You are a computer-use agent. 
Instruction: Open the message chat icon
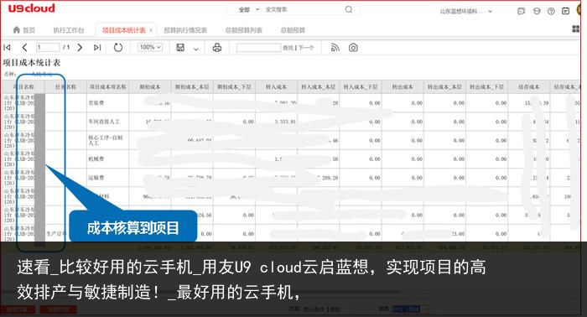pyautogui.click(x=521, y=11)
